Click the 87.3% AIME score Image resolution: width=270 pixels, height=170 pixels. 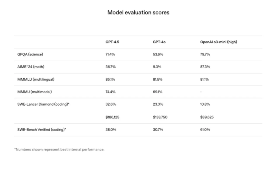(205, 67)
